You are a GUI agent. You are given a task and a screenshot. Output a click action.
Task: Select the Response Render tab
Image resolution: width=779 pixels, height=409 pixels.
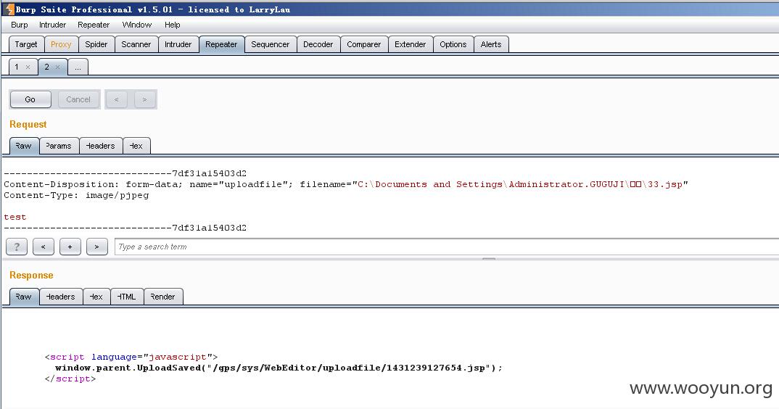[163, 297]
